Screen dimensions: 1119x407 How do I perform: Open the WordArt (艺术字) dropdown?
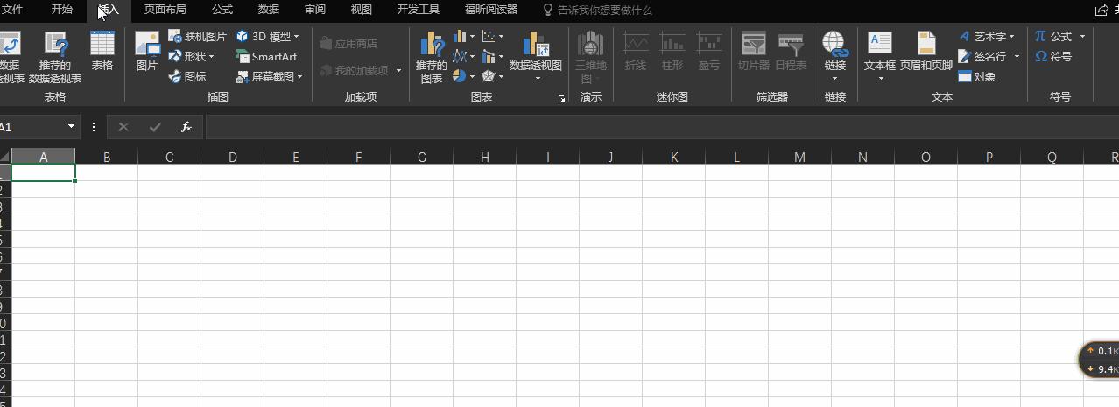pos(987,37)
